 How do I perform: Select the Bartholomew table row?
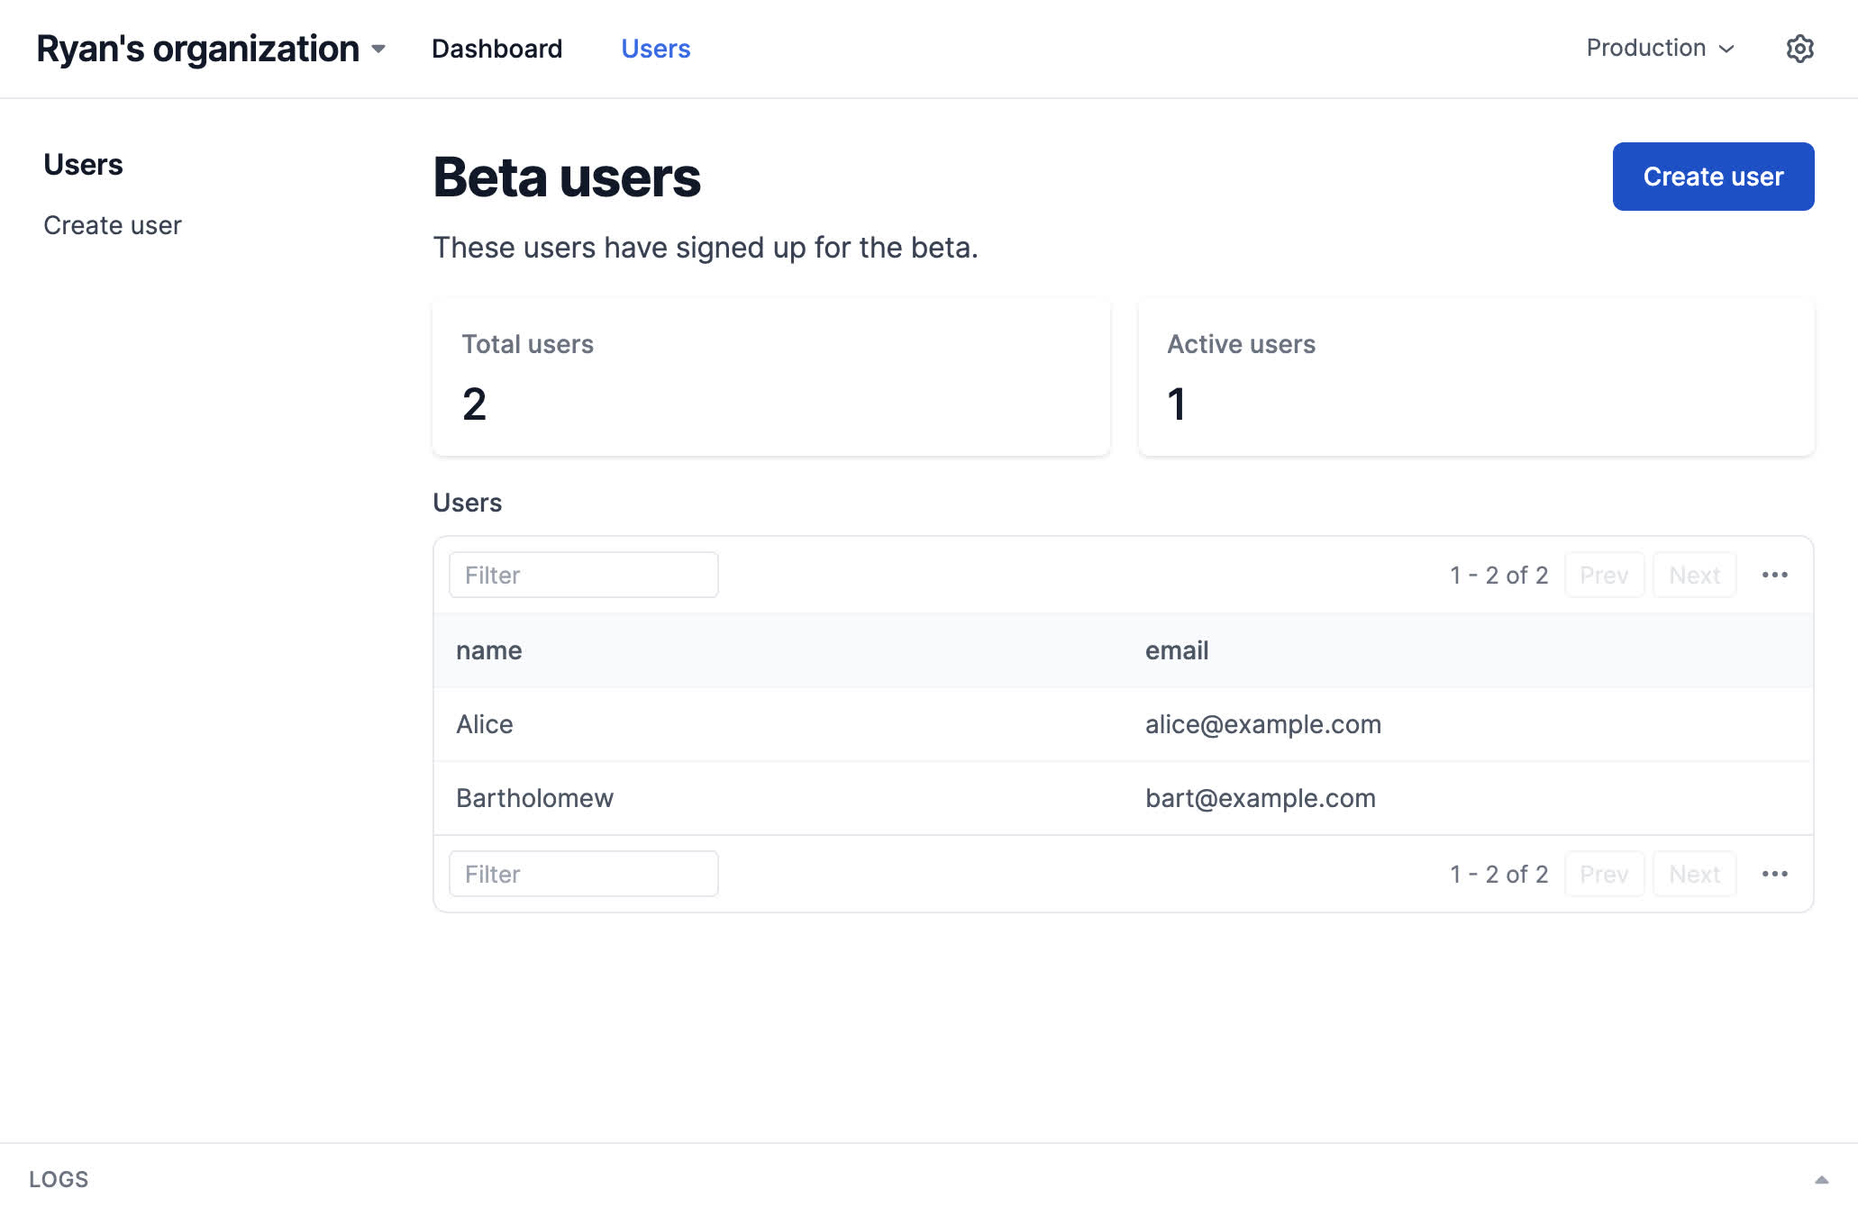(x=1122, y=798)
